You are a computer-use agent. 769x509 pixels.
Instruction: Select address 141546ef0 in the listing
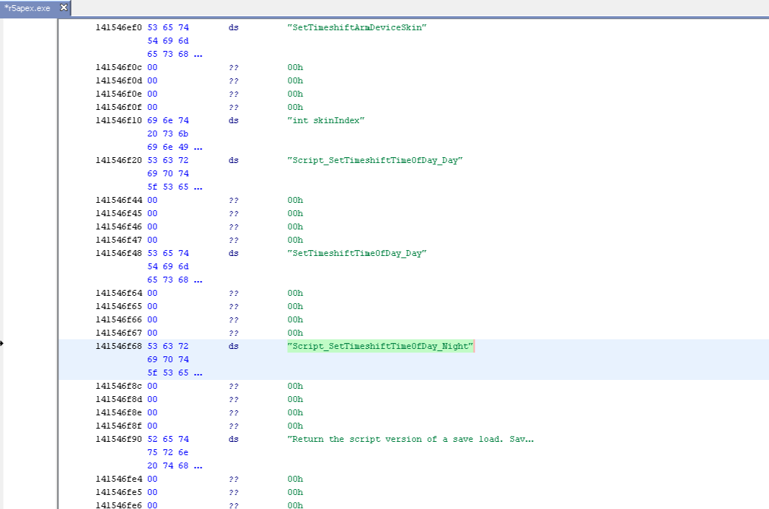pos(119,27)
